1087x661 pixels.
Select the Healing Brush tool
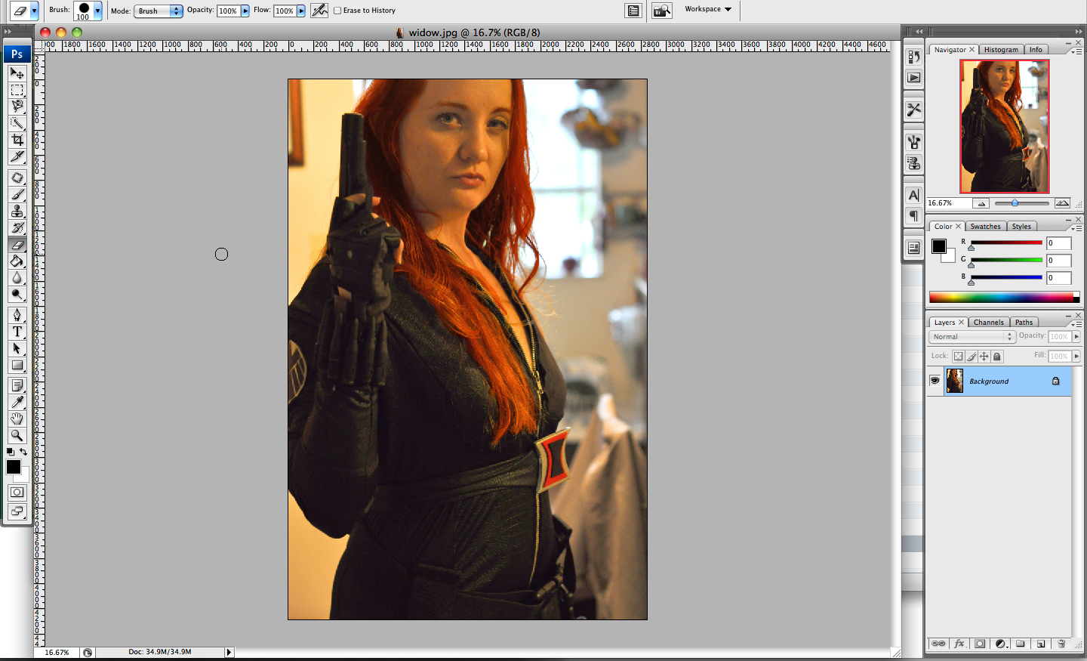click(x=17, y=178)
